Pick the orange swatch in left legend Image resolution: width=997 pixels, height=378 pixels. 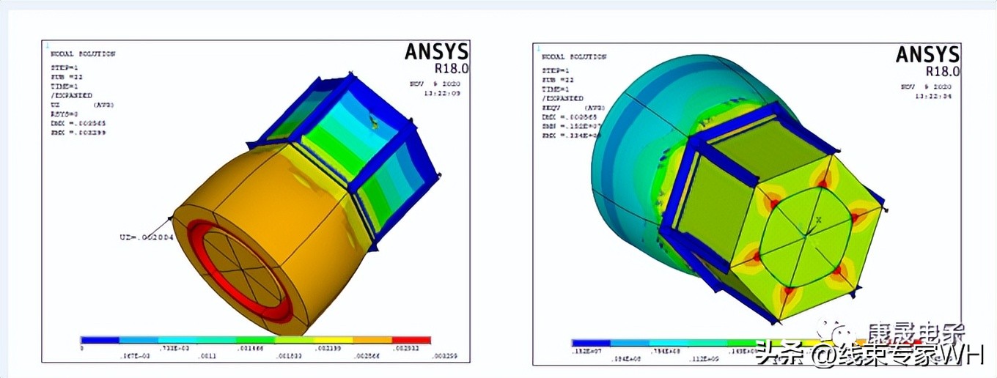tap(372, 341)
